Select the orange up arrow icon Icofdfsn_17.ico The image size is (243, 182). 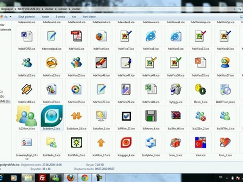coord(101,143)
